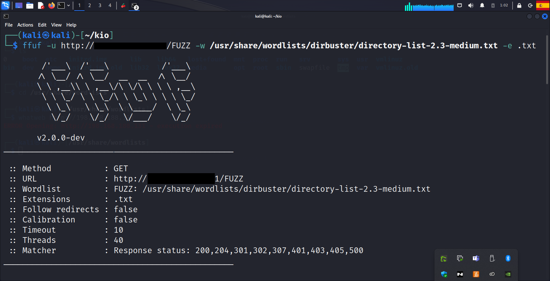Open Microsoft Teams from the tray

pyautogui.click(x=476, y=258)
